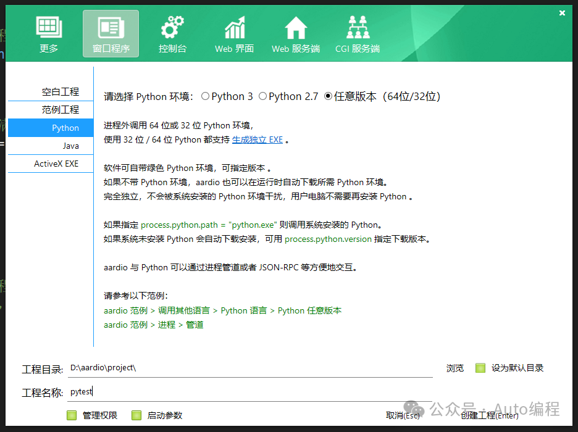The width and height of the screenshot is (578, 432).
Task: Choose the CGI 服务端 icon
Action: tap(357, 33)
